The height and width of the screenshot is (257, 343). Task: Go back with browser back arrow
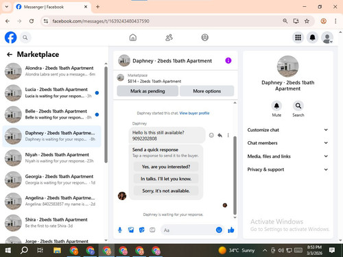coord(8,21)
